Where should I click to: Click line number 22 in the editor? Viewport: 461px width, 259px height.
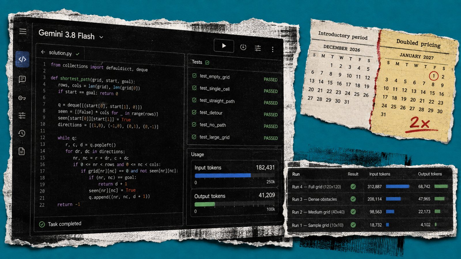click(42, 205)
